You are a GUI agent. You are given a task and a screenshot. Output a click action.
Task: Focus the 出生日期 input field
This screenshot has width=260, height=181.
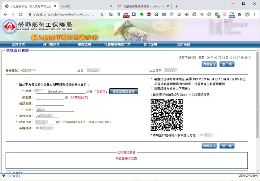pyautogui.click(x=45, y=122)
